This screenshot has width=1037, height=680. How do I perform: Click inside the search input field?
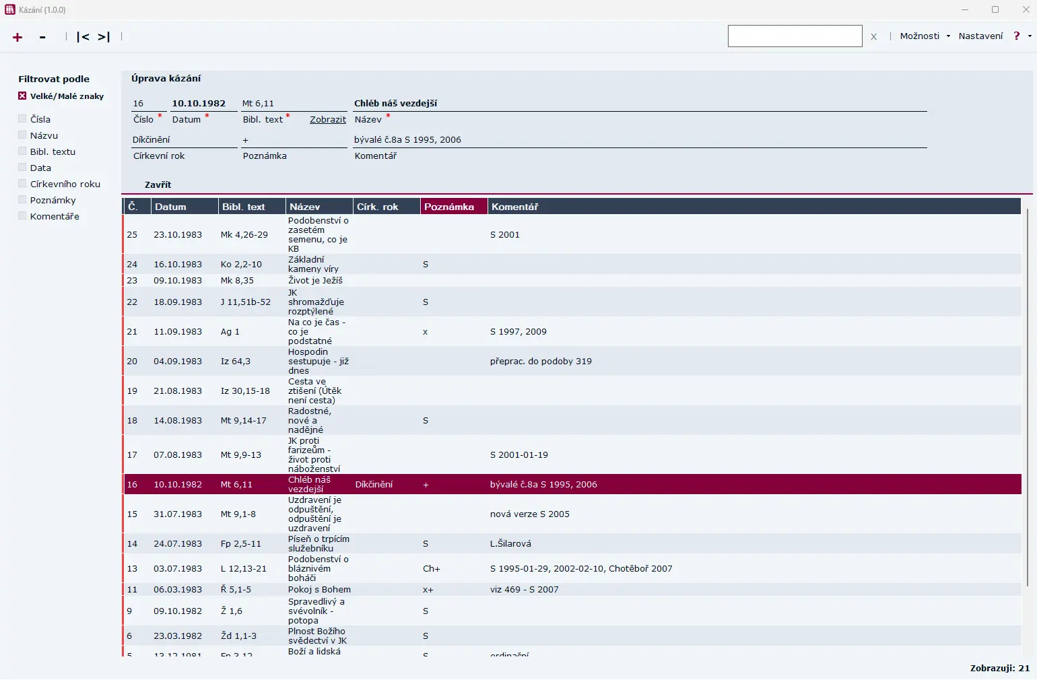click(x=795, y=36)
